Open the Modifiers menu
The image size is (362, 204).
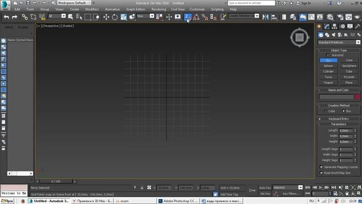coord(92,9)
